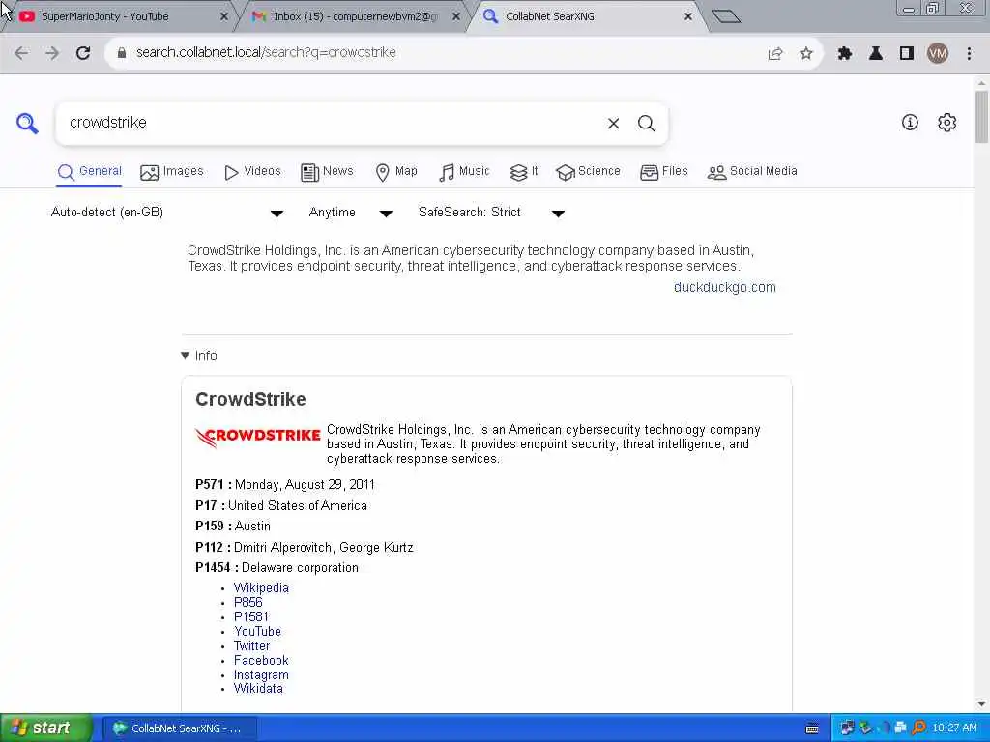Open the YouTube link in infobox
Image resolution: width=990 pixels, height=742 pixels.
257,632
